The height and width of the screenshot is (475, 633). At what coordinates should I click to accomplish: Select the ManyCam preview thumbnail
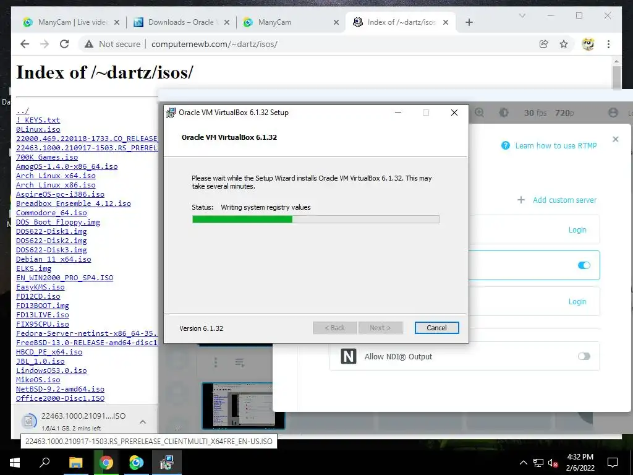[243, 405]
